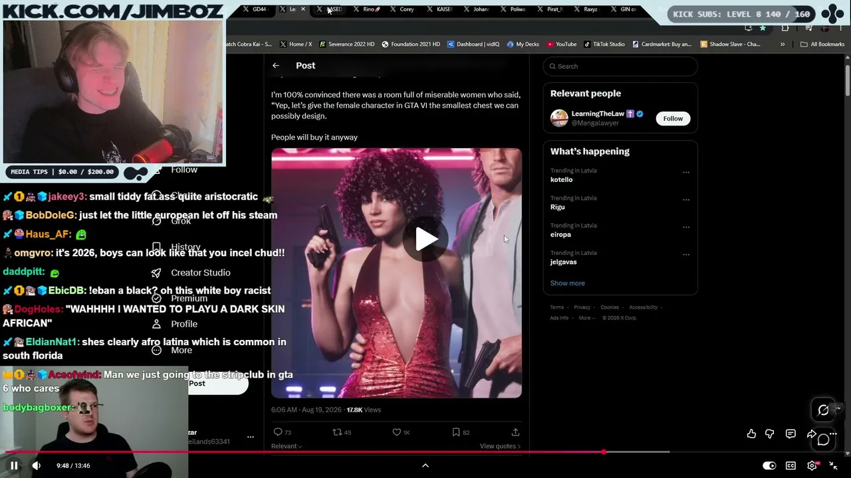Go back with the Post arrow
The width and height of the screenshot is (851, 478).
point(276,66)
